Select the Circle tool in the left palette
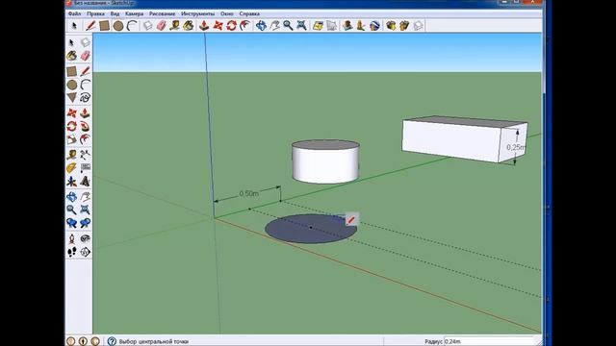 (71, 85)
